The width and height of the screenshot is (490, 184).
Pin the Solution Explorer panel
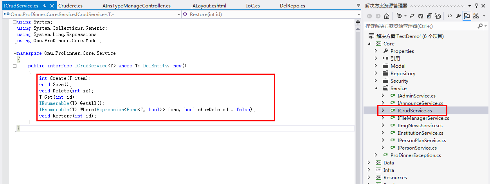[476, 5]
